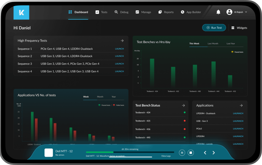Click Sequence 4 test list text

(x=70, y=71)
